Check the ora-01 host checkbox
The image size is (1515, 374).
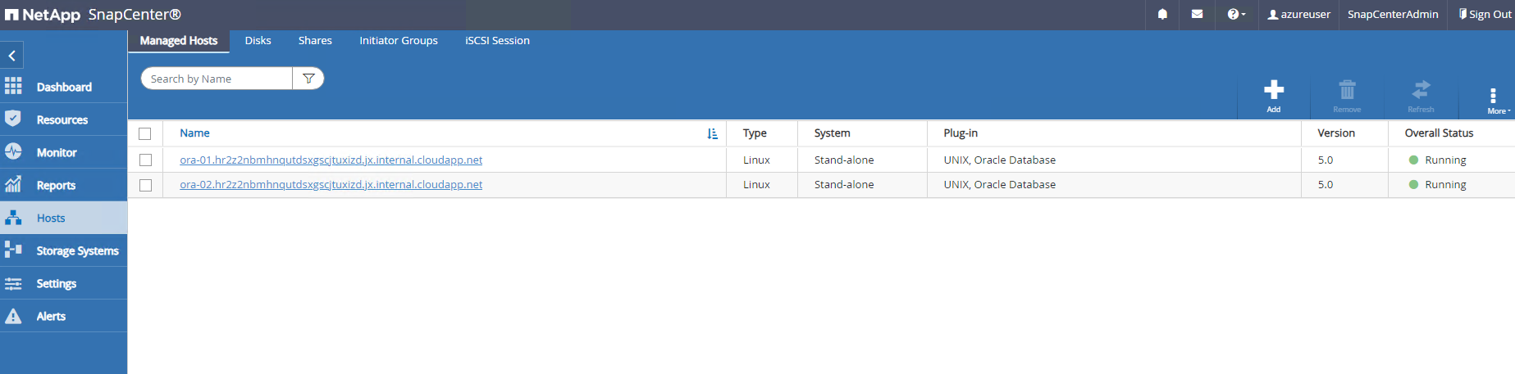[145, 160]
